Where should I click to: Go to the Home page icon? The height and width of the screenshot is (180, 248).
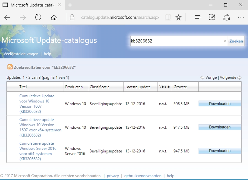(54, 18)
